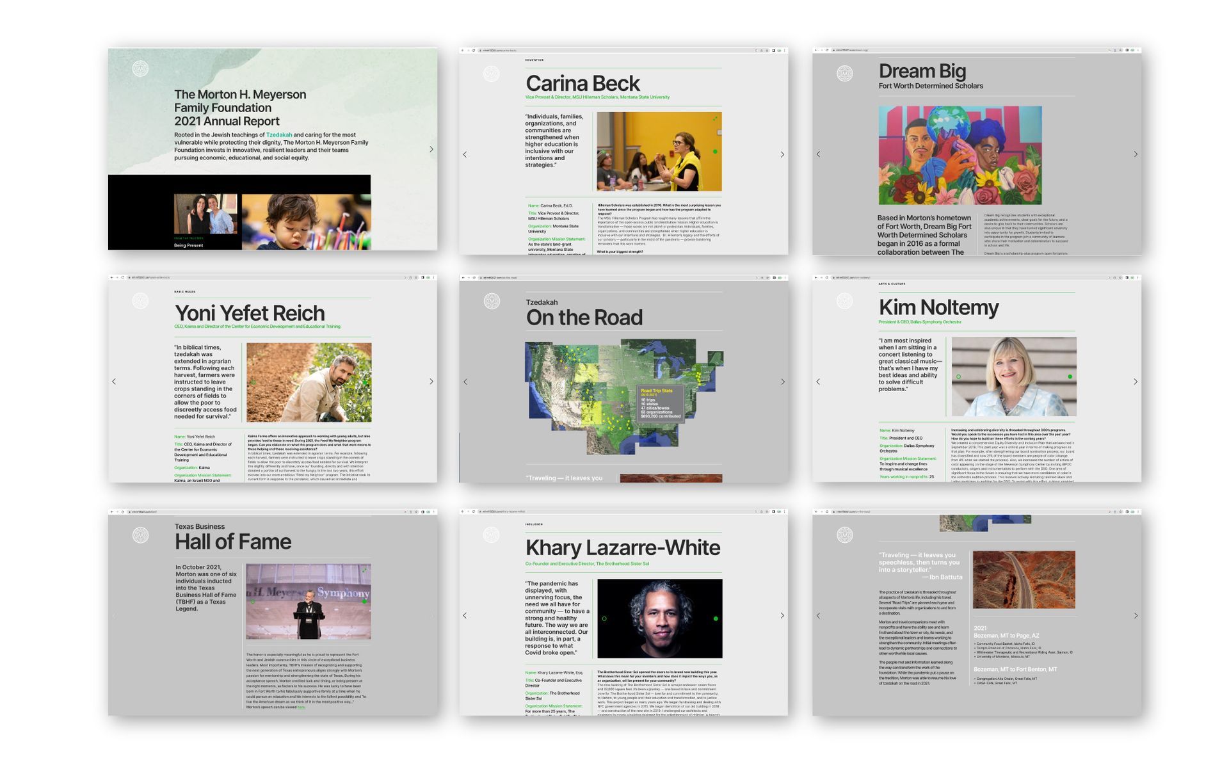The height and width of the screenshot is (774, 1229).
Task: Go to previous page from Kim Noltemy
Action: (818, 382)
